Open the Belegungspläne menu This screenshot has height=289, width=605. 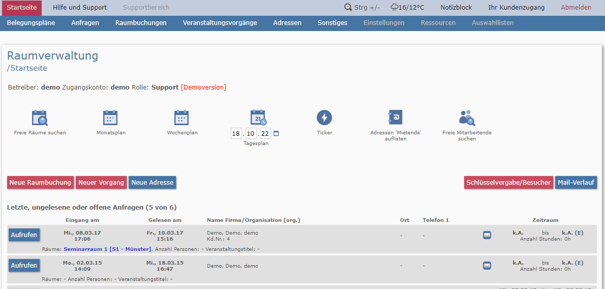[31, 23]
